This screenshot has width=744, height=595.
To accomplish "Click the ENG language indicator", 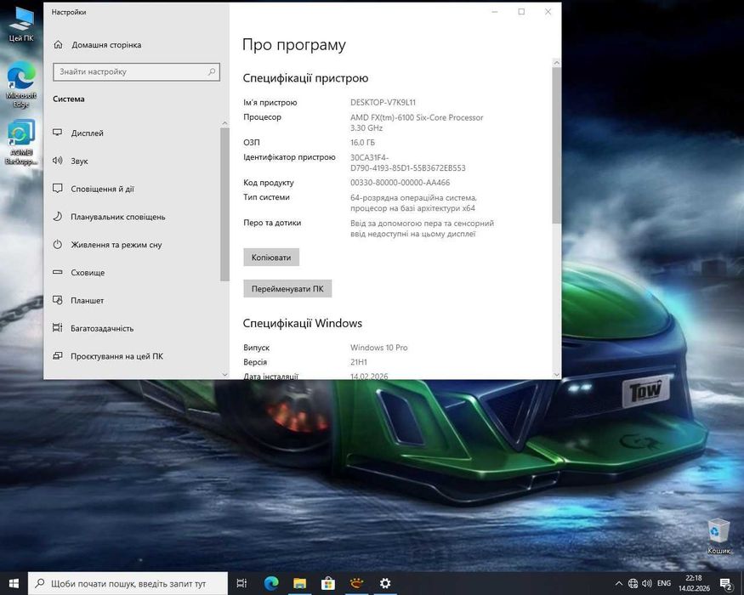I will pos(664,583).
